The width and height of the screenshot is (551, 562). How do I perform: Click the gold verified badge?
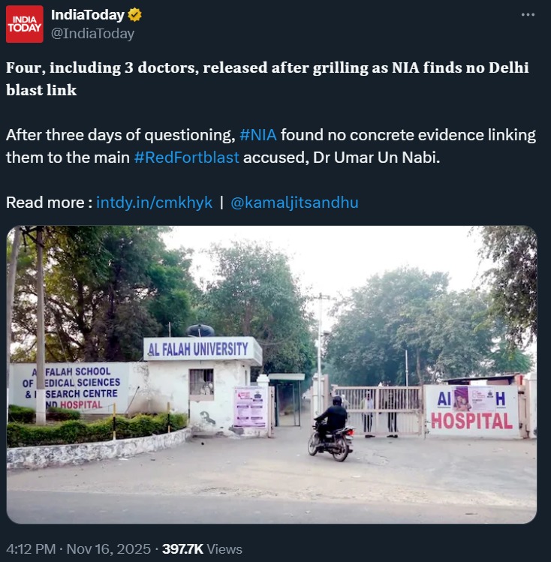coord(135,15)
